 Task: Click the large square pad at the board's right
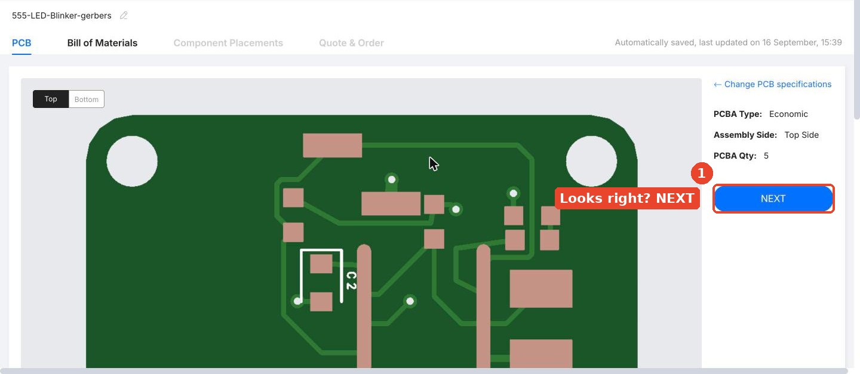[541, 289]
